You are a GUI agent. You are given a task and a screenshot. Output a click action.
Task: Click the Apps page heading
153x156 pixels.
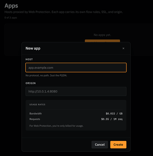coord(11,6)
